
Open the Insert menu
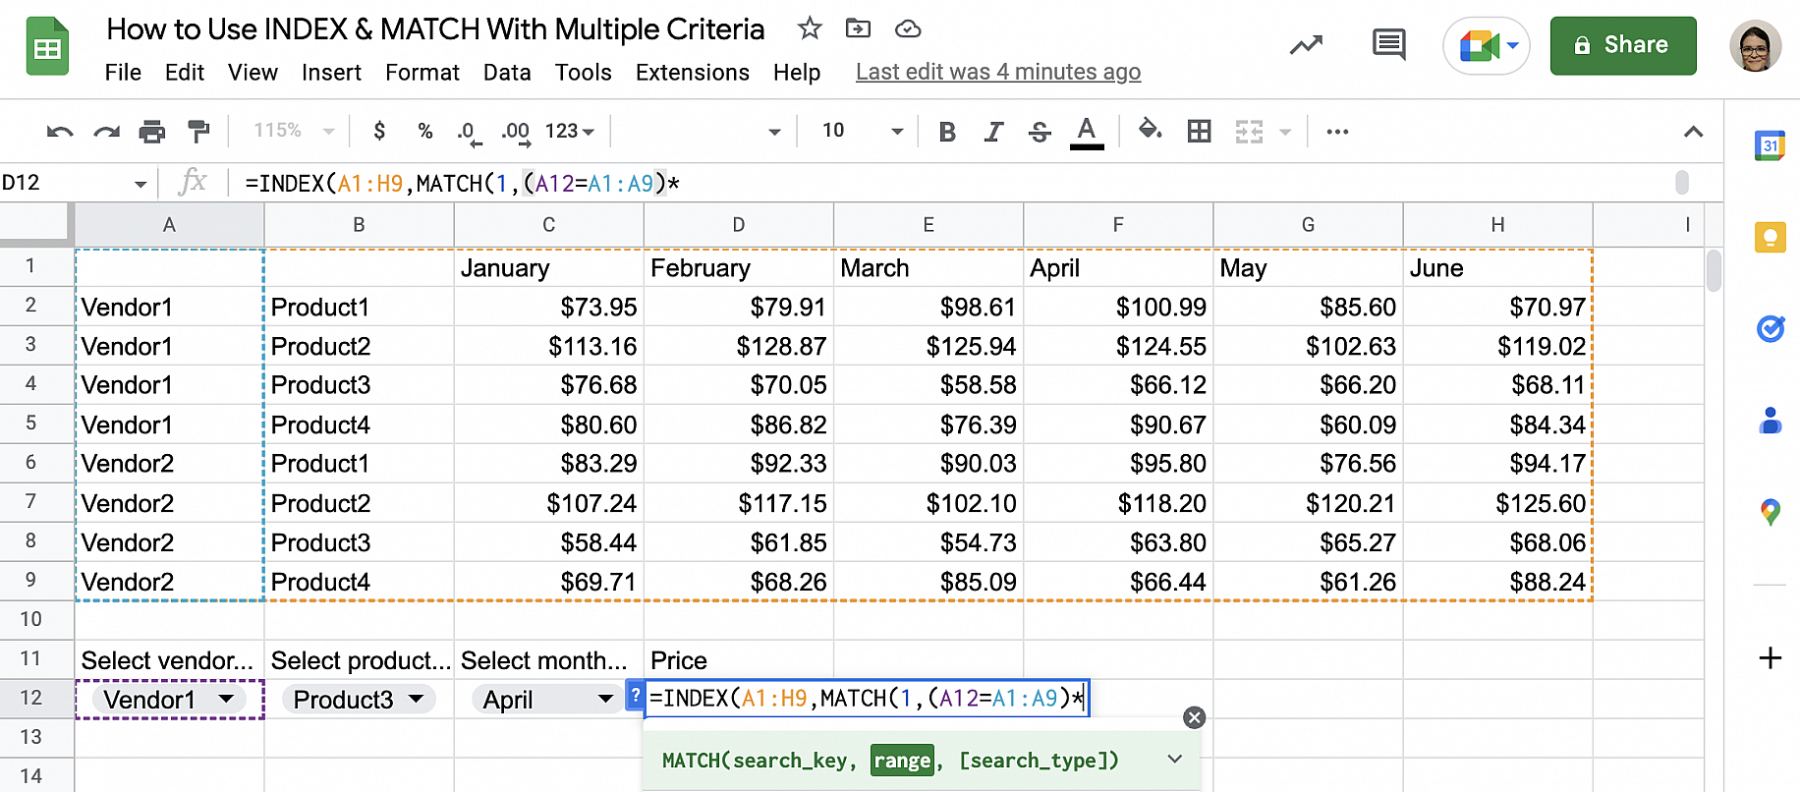pyautogui.click(x=331, y=73)
